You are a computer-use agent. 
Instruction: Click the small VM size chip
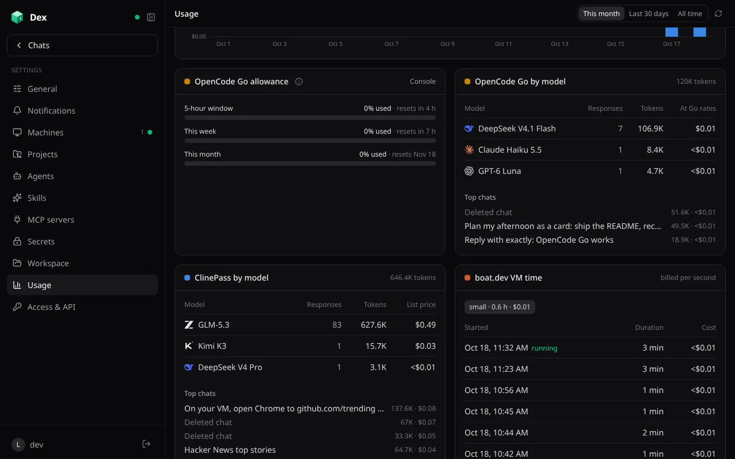click(x=500, y=307)
